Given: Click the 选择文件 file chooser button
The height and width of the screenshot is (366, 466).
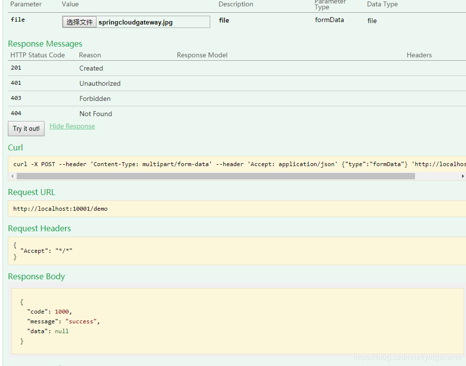Looking at the screenshot, I should click(x=79, y=22).
